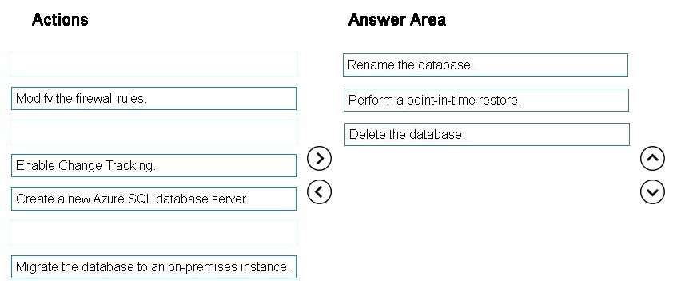Choose 'Create a new Azure SQL database server'

point(153,199)
